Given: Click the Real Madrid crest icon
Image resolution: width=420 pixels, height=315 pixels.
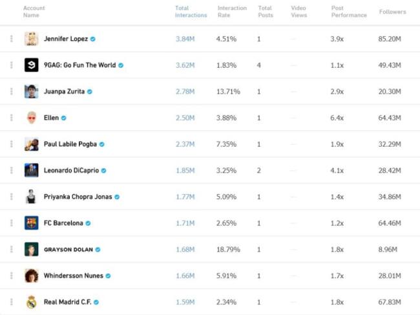Looking at the screenshot, I should pos(31,302).
